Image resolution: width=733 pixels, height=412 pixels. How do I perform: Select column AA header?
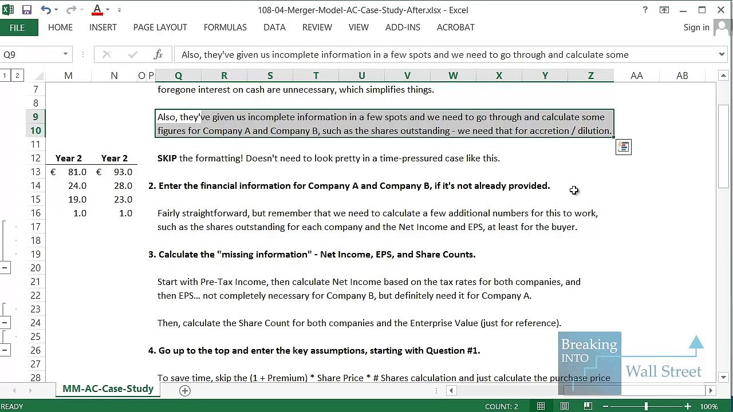click(636, 76)
